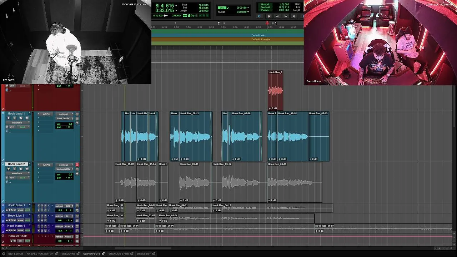This screenshot has height=257, width=457.
Task: Click the Hook Harm 1 track name
Action: (16, 226)
